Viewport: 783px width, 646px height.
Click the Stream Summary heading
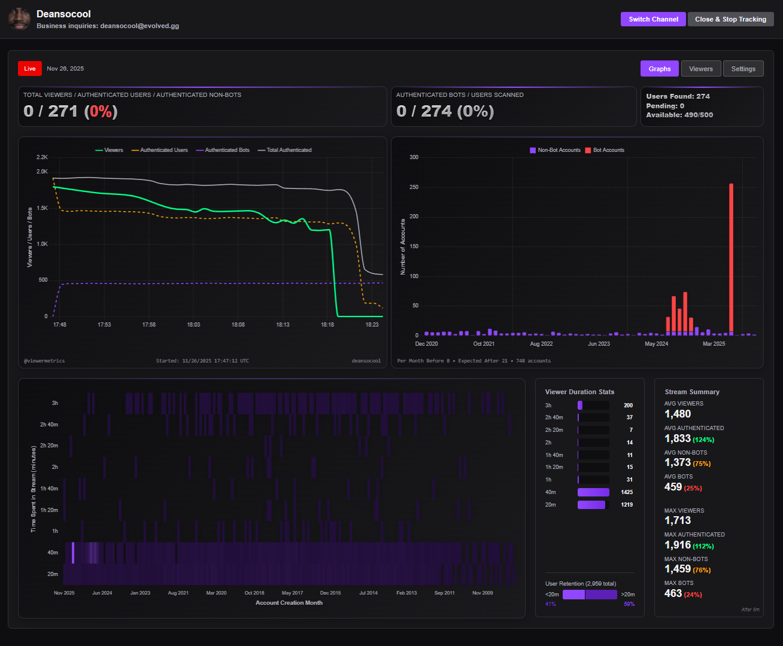point(692,392)
